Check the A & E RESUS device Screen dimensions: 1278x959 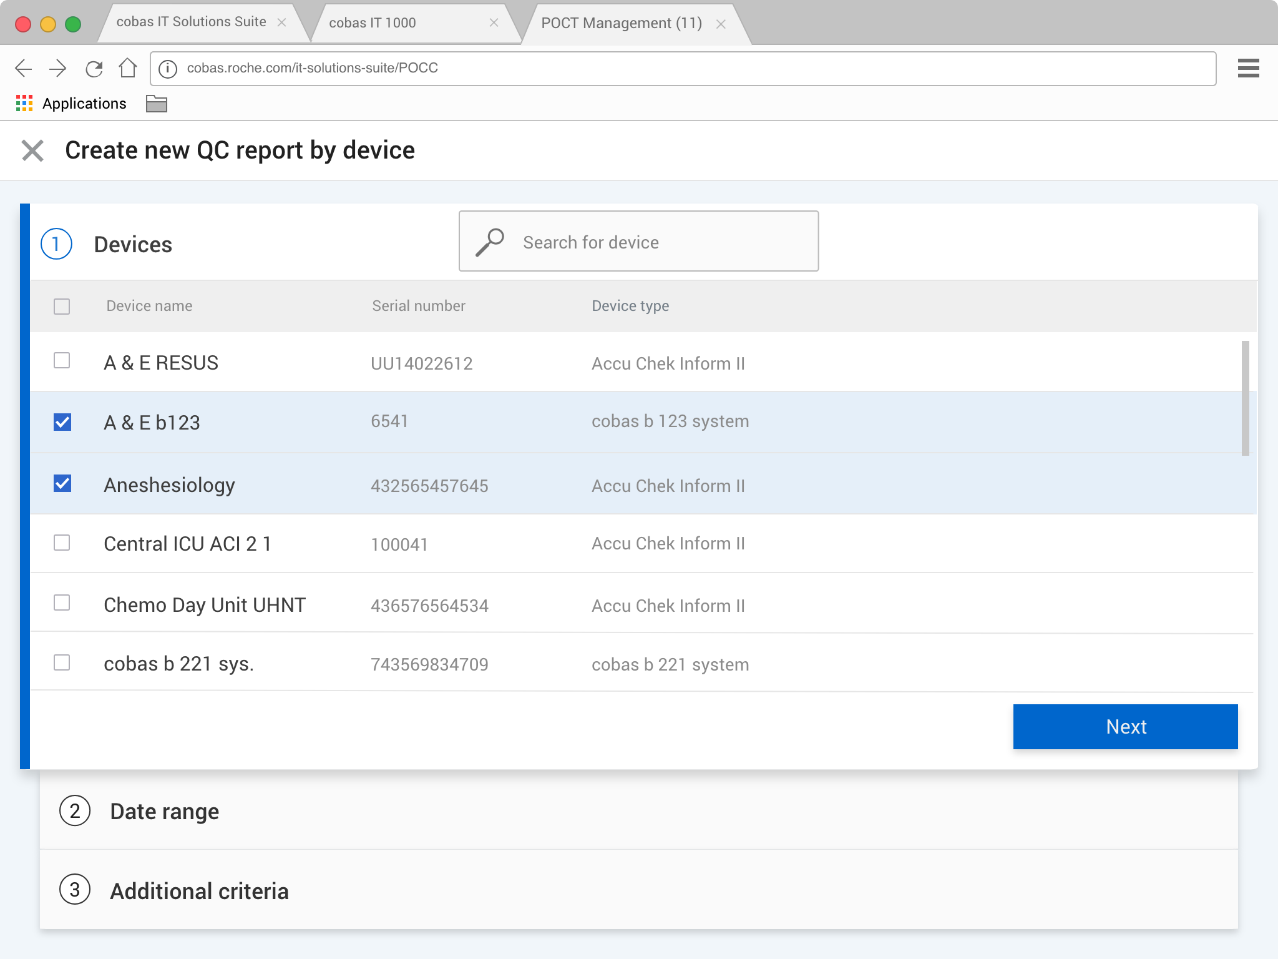(62, 361)
